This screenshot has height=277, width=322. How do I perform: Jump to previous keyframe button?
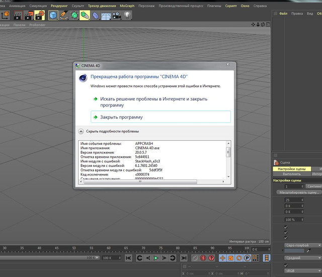click(140, 258)
